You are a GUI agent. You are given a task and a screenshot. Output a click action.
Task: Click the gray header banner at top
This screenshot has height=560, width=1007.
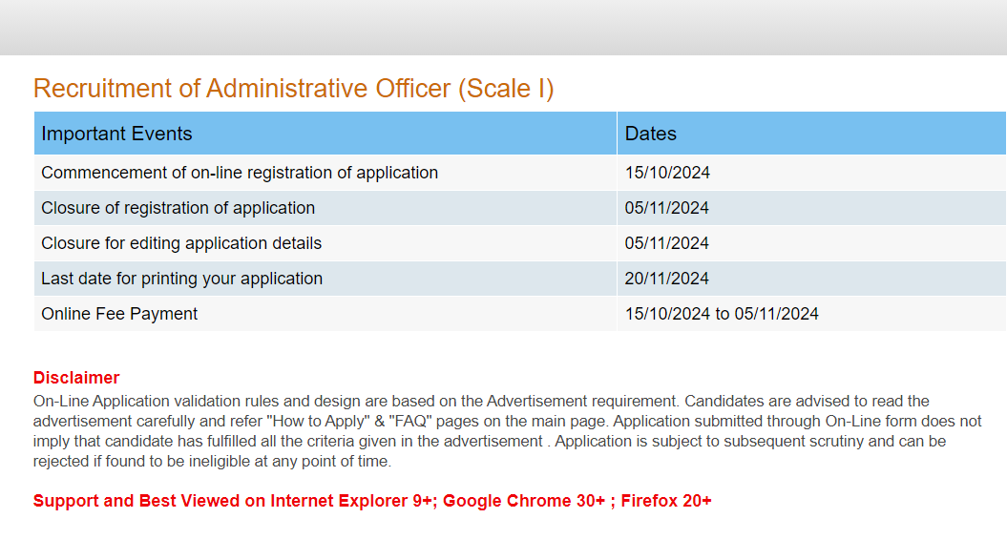point(503,27)
